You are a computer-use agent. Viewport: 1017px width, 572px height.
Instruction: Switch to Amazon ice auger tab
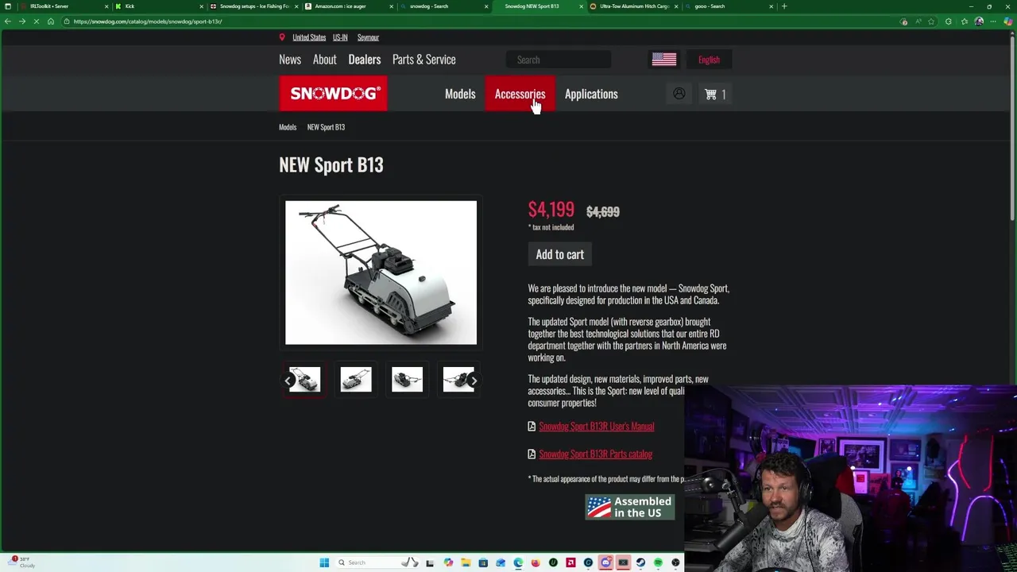point(350,6)
